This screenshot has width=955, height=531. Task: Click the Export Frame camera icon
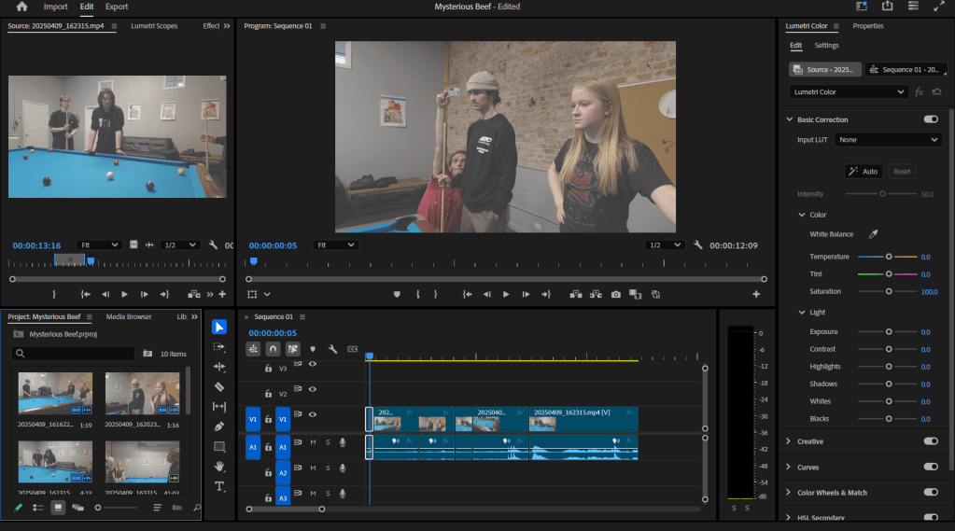(x=616, y=294)
